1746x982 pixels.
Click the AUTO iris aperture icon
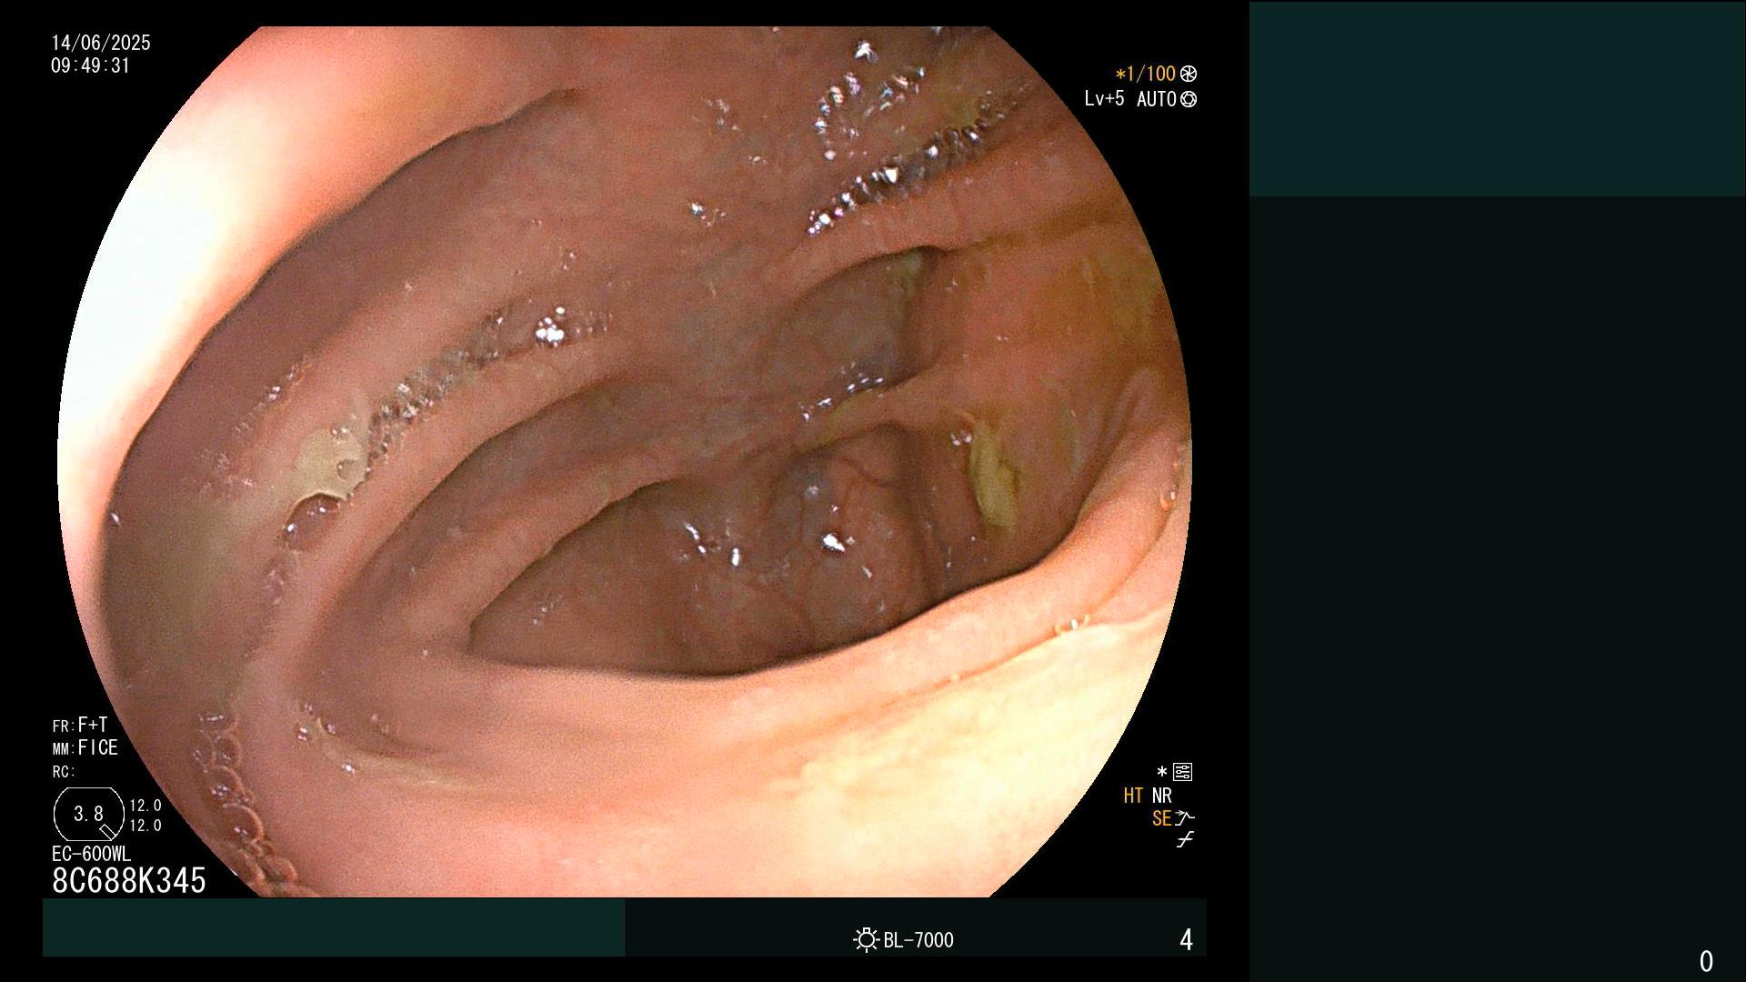pos(1188,99)
